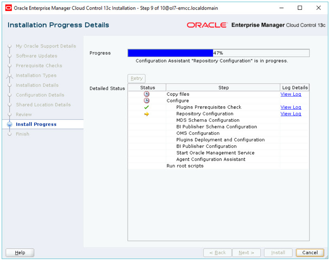Maximize the installer window
This screenshot has width=330, height=260.
[300, 8]
